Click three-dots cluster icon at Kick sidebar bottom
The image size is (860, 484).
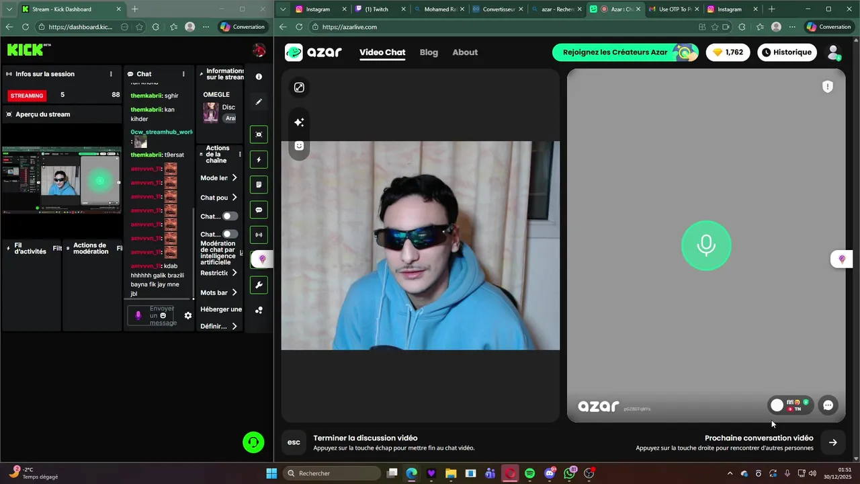259,310
